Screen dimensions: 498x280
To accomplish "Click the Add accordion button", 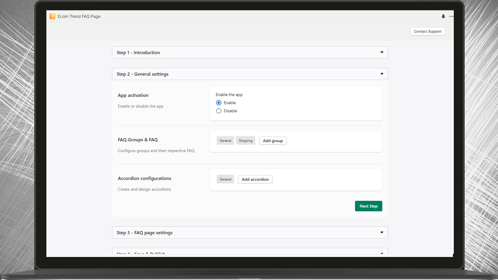I will (255, 179).
